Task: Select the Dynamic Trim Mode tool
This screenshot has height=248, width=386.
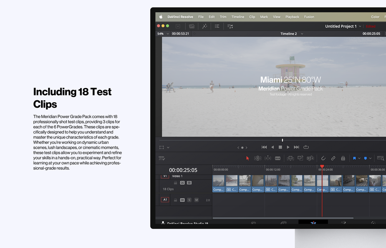Action: point(268,158)
